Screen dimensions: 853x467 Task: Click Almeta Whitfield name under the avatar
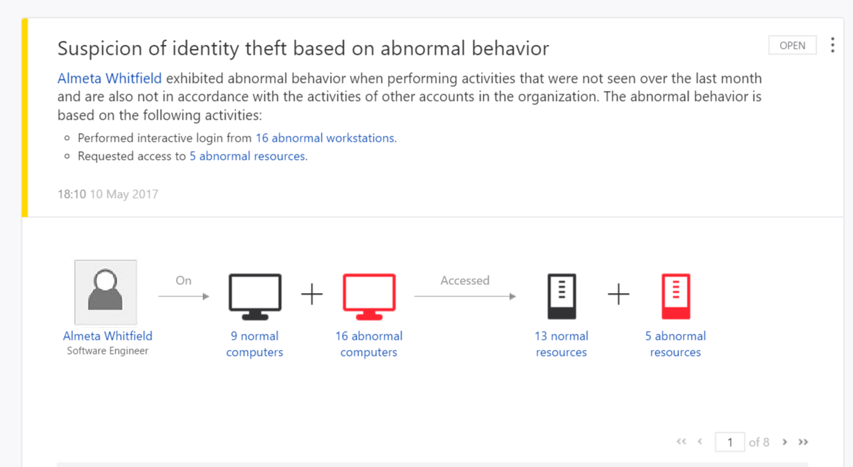(108, 336)
